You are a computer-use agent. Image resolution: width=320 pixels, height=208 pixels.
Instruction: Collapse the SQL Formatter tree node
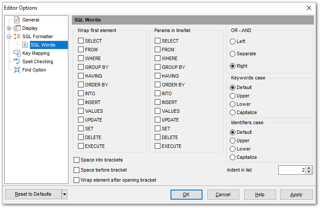[9, 37]
